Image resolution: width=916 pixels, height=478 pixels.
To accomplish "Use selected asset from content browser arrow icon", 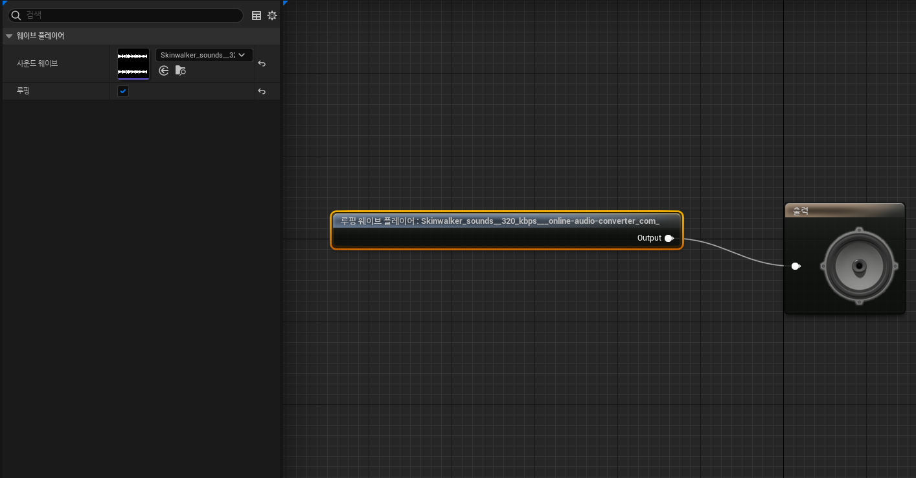I will [164, 71].
